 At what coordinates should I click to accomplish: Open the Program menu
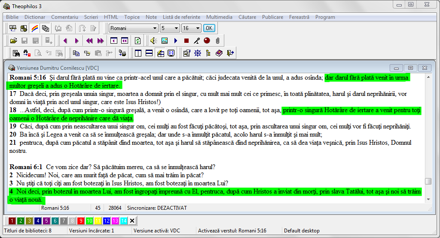click(325, 17)
